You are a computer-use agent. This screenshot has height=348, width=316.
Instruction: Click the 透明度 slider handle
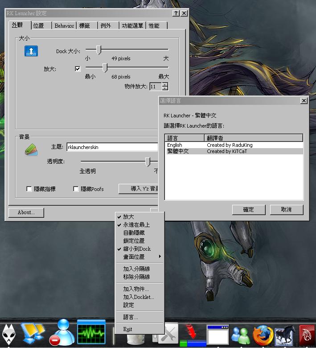point(148,162)
